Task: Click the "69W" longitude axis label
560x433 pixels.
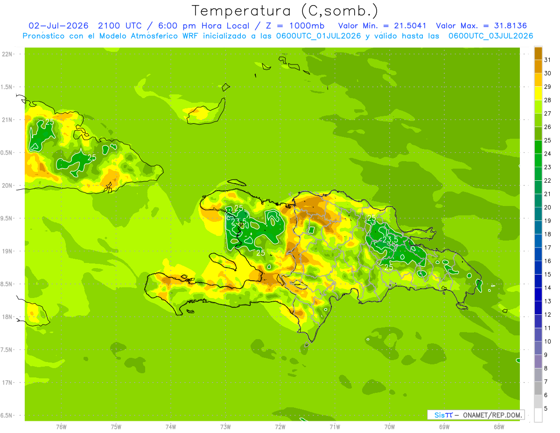Action: tap(444, 427)
